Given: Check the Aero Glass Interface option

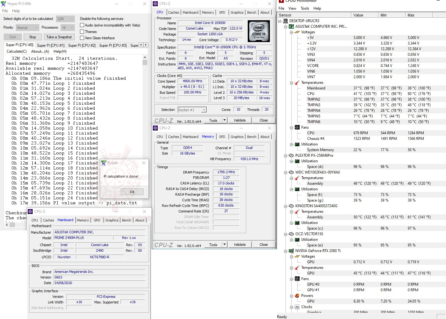Looking at the screenshot, I should (x=82, y=38).
